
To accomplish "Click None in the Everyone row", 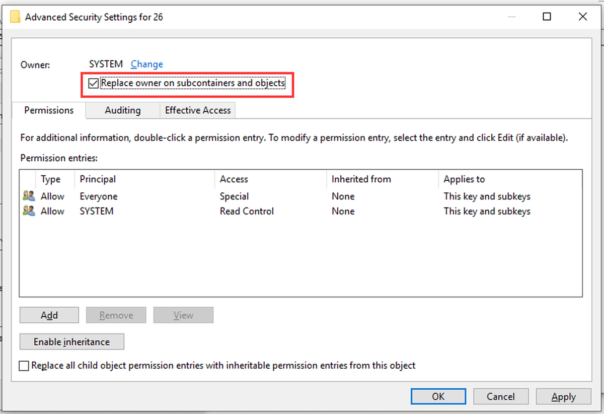I will pos(343,196).
